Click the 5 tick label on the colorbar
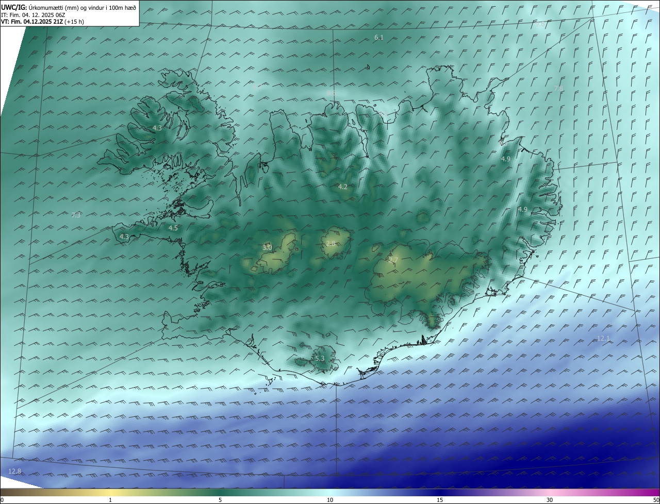The width and height of the screenshot is (660, 504). (220, 500)
